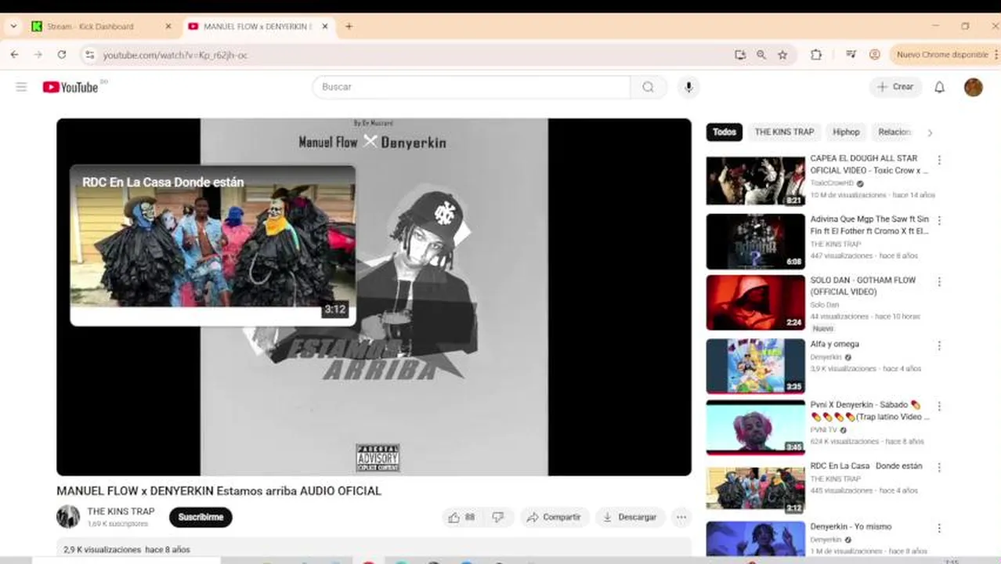Click the main video player area
The image size is (1001, 564).
tap(374, 297)
